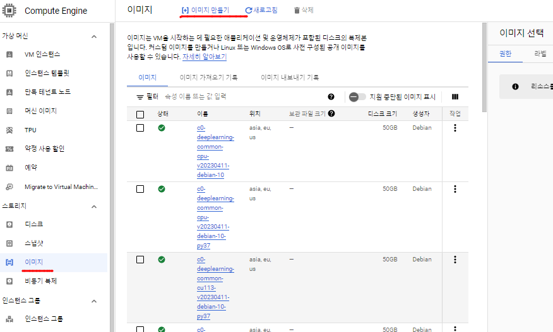The width and height of the screenshot is (553, 332).
Task: Open 디스크 in the sidebar
Action: tap(34, 224)
